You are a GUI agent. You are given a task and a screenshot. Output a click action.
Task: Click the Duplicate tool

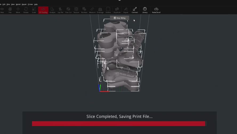(x=117, y=10)
